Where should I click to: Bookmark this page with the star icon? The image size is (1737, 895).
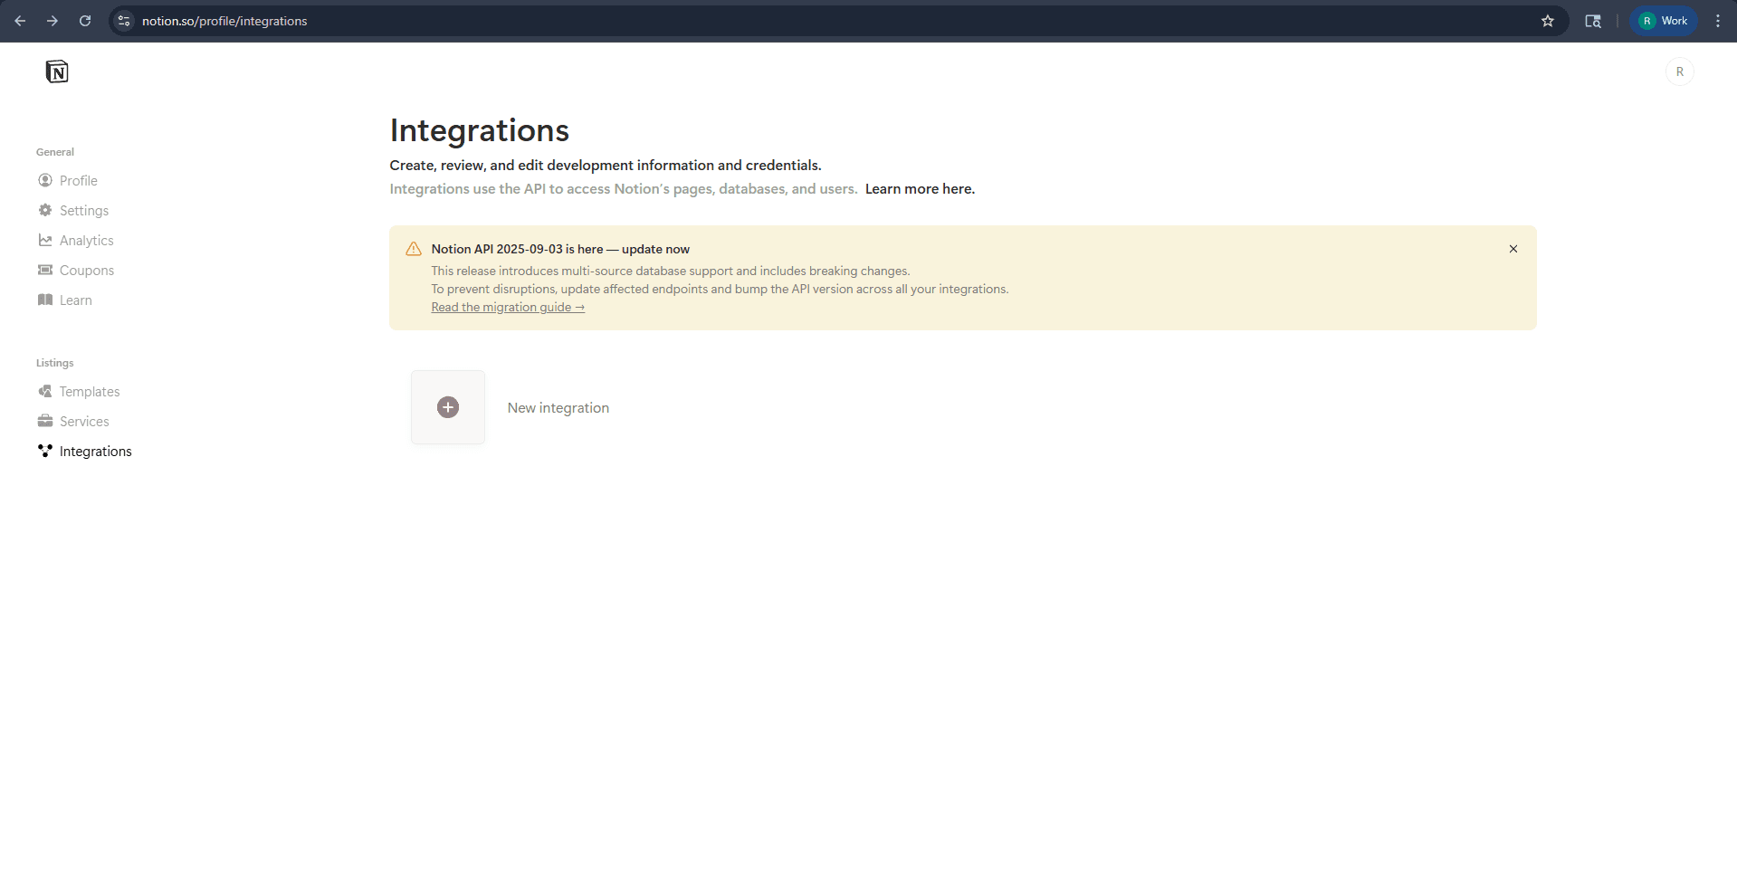click(1548, 20)
